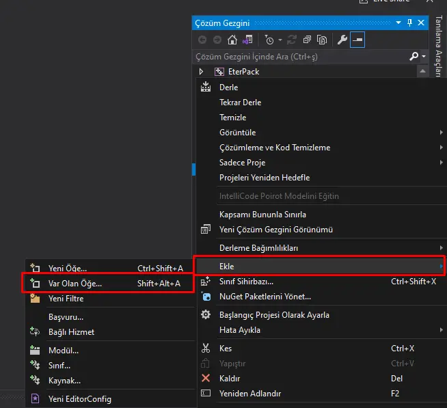Open the Solution Explorer window options dropdown
The image size is (447, 408).
398,23
